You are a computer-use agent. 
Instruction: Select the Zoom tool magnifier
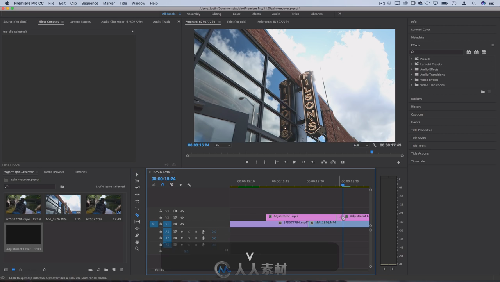(x=137, y=249)
